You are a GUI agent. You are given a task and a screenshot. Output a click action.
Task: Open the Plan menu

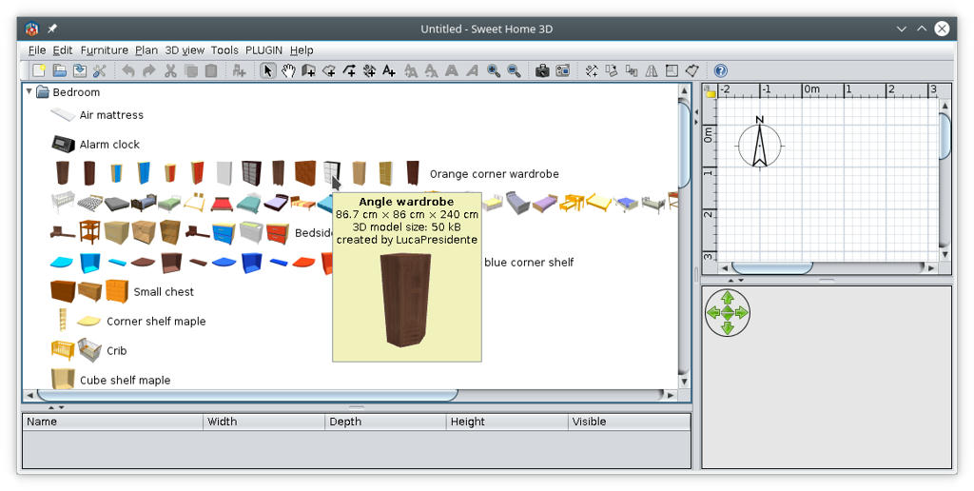[146, 50]
